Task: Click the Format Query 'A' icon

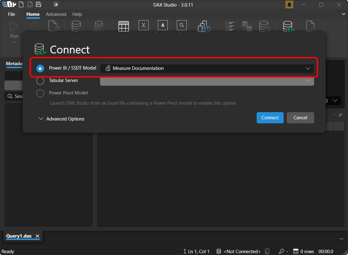Action: [x=163, y=25]
